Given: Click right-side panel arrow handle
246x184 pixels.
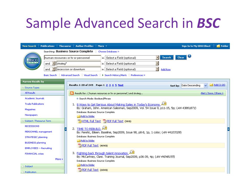Looking at the screenshot, I should (x=228, y=129).
